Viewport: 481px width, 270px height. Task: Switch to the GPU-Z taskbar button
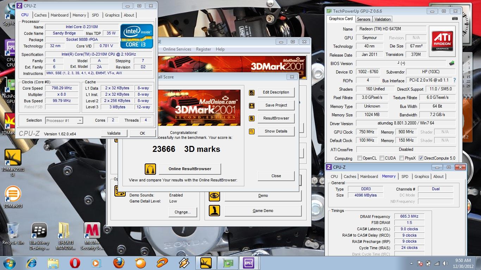click(x=227, y=263)
